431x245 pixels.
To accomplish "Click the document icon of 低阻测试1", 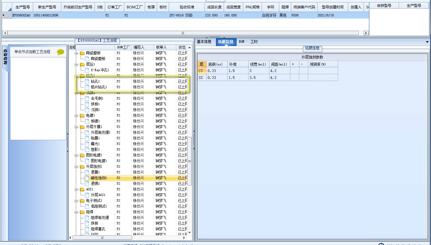I will pos(87,206).
